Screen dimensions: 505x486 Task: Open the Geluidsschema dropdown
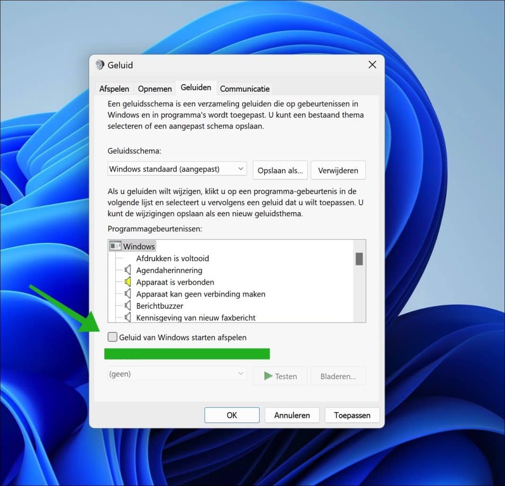(x=177, y=169)
